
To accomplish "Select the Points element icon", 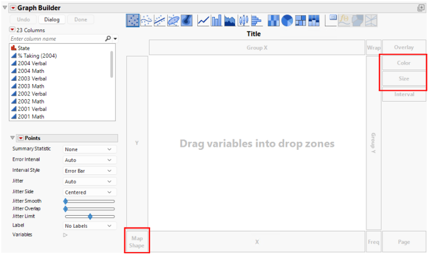I will point(133,21).
